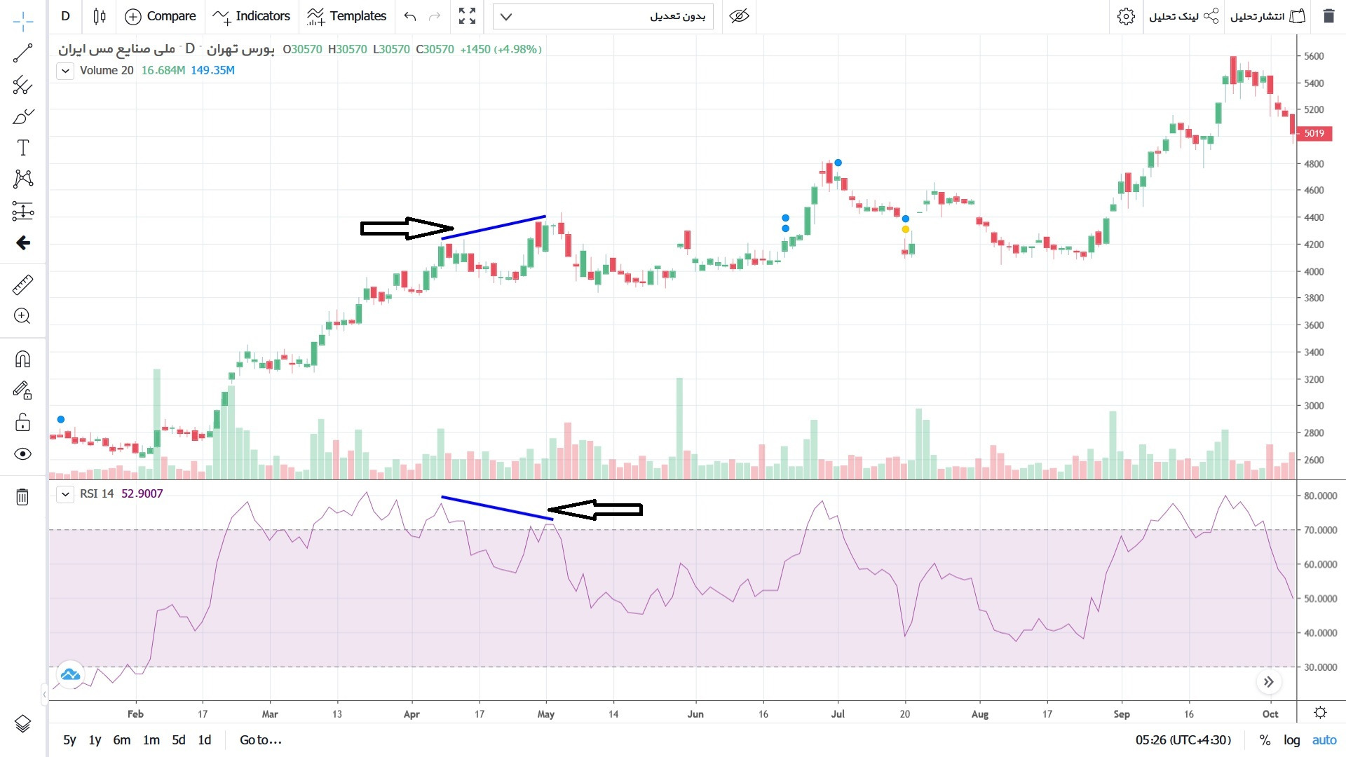Remove drawings with left sidebar trash icon

point(22,497)
